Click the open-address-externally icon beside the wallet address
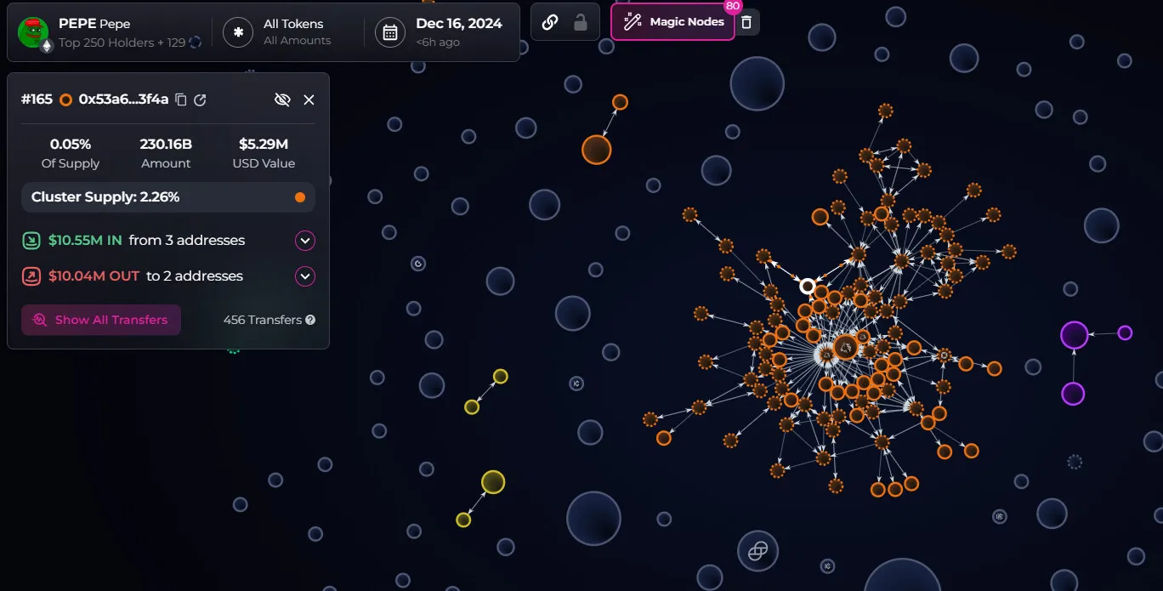1163x591 pixels. (200, 99)
